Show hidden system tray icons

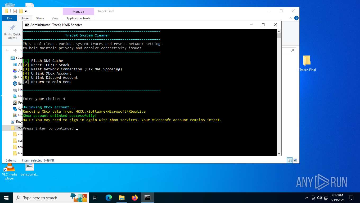pyautogui.click(x=307, y=198)
